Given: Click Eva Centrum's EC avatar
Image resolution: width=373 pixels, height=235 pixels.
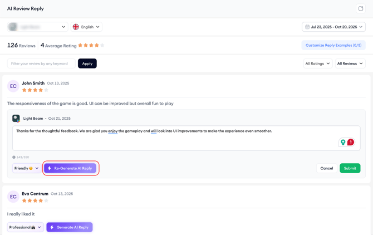Looking at the screenshot, I should [x=13, y=197].
